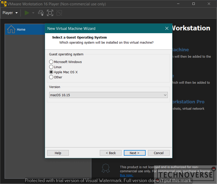The width and height of the screenshot is (217, 184).
Task: Close the VMware Workstation Player window
Action: tap(209, 4)
